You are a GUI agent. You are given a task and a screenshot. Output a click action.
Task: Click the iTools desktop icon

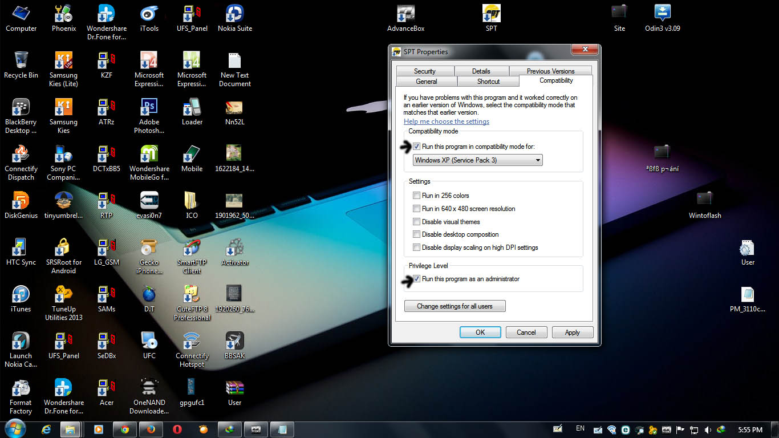(149, 18)
